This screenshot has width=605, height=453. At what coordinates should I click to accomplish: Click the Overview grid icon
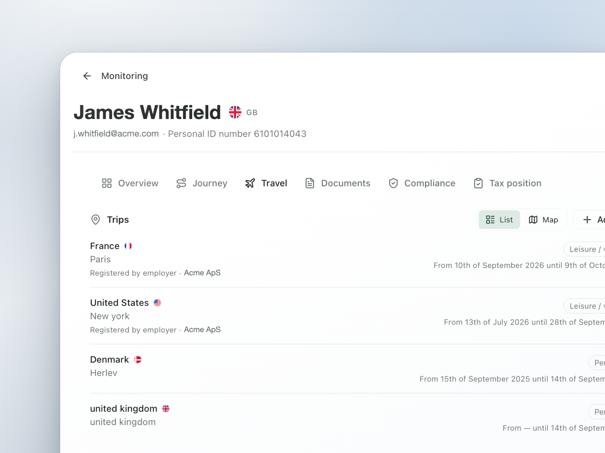pos(107,183)
